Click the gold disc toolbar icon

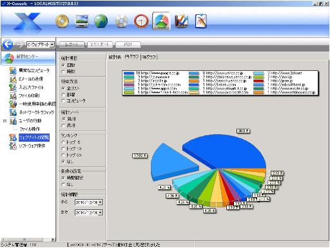(63, 21)
